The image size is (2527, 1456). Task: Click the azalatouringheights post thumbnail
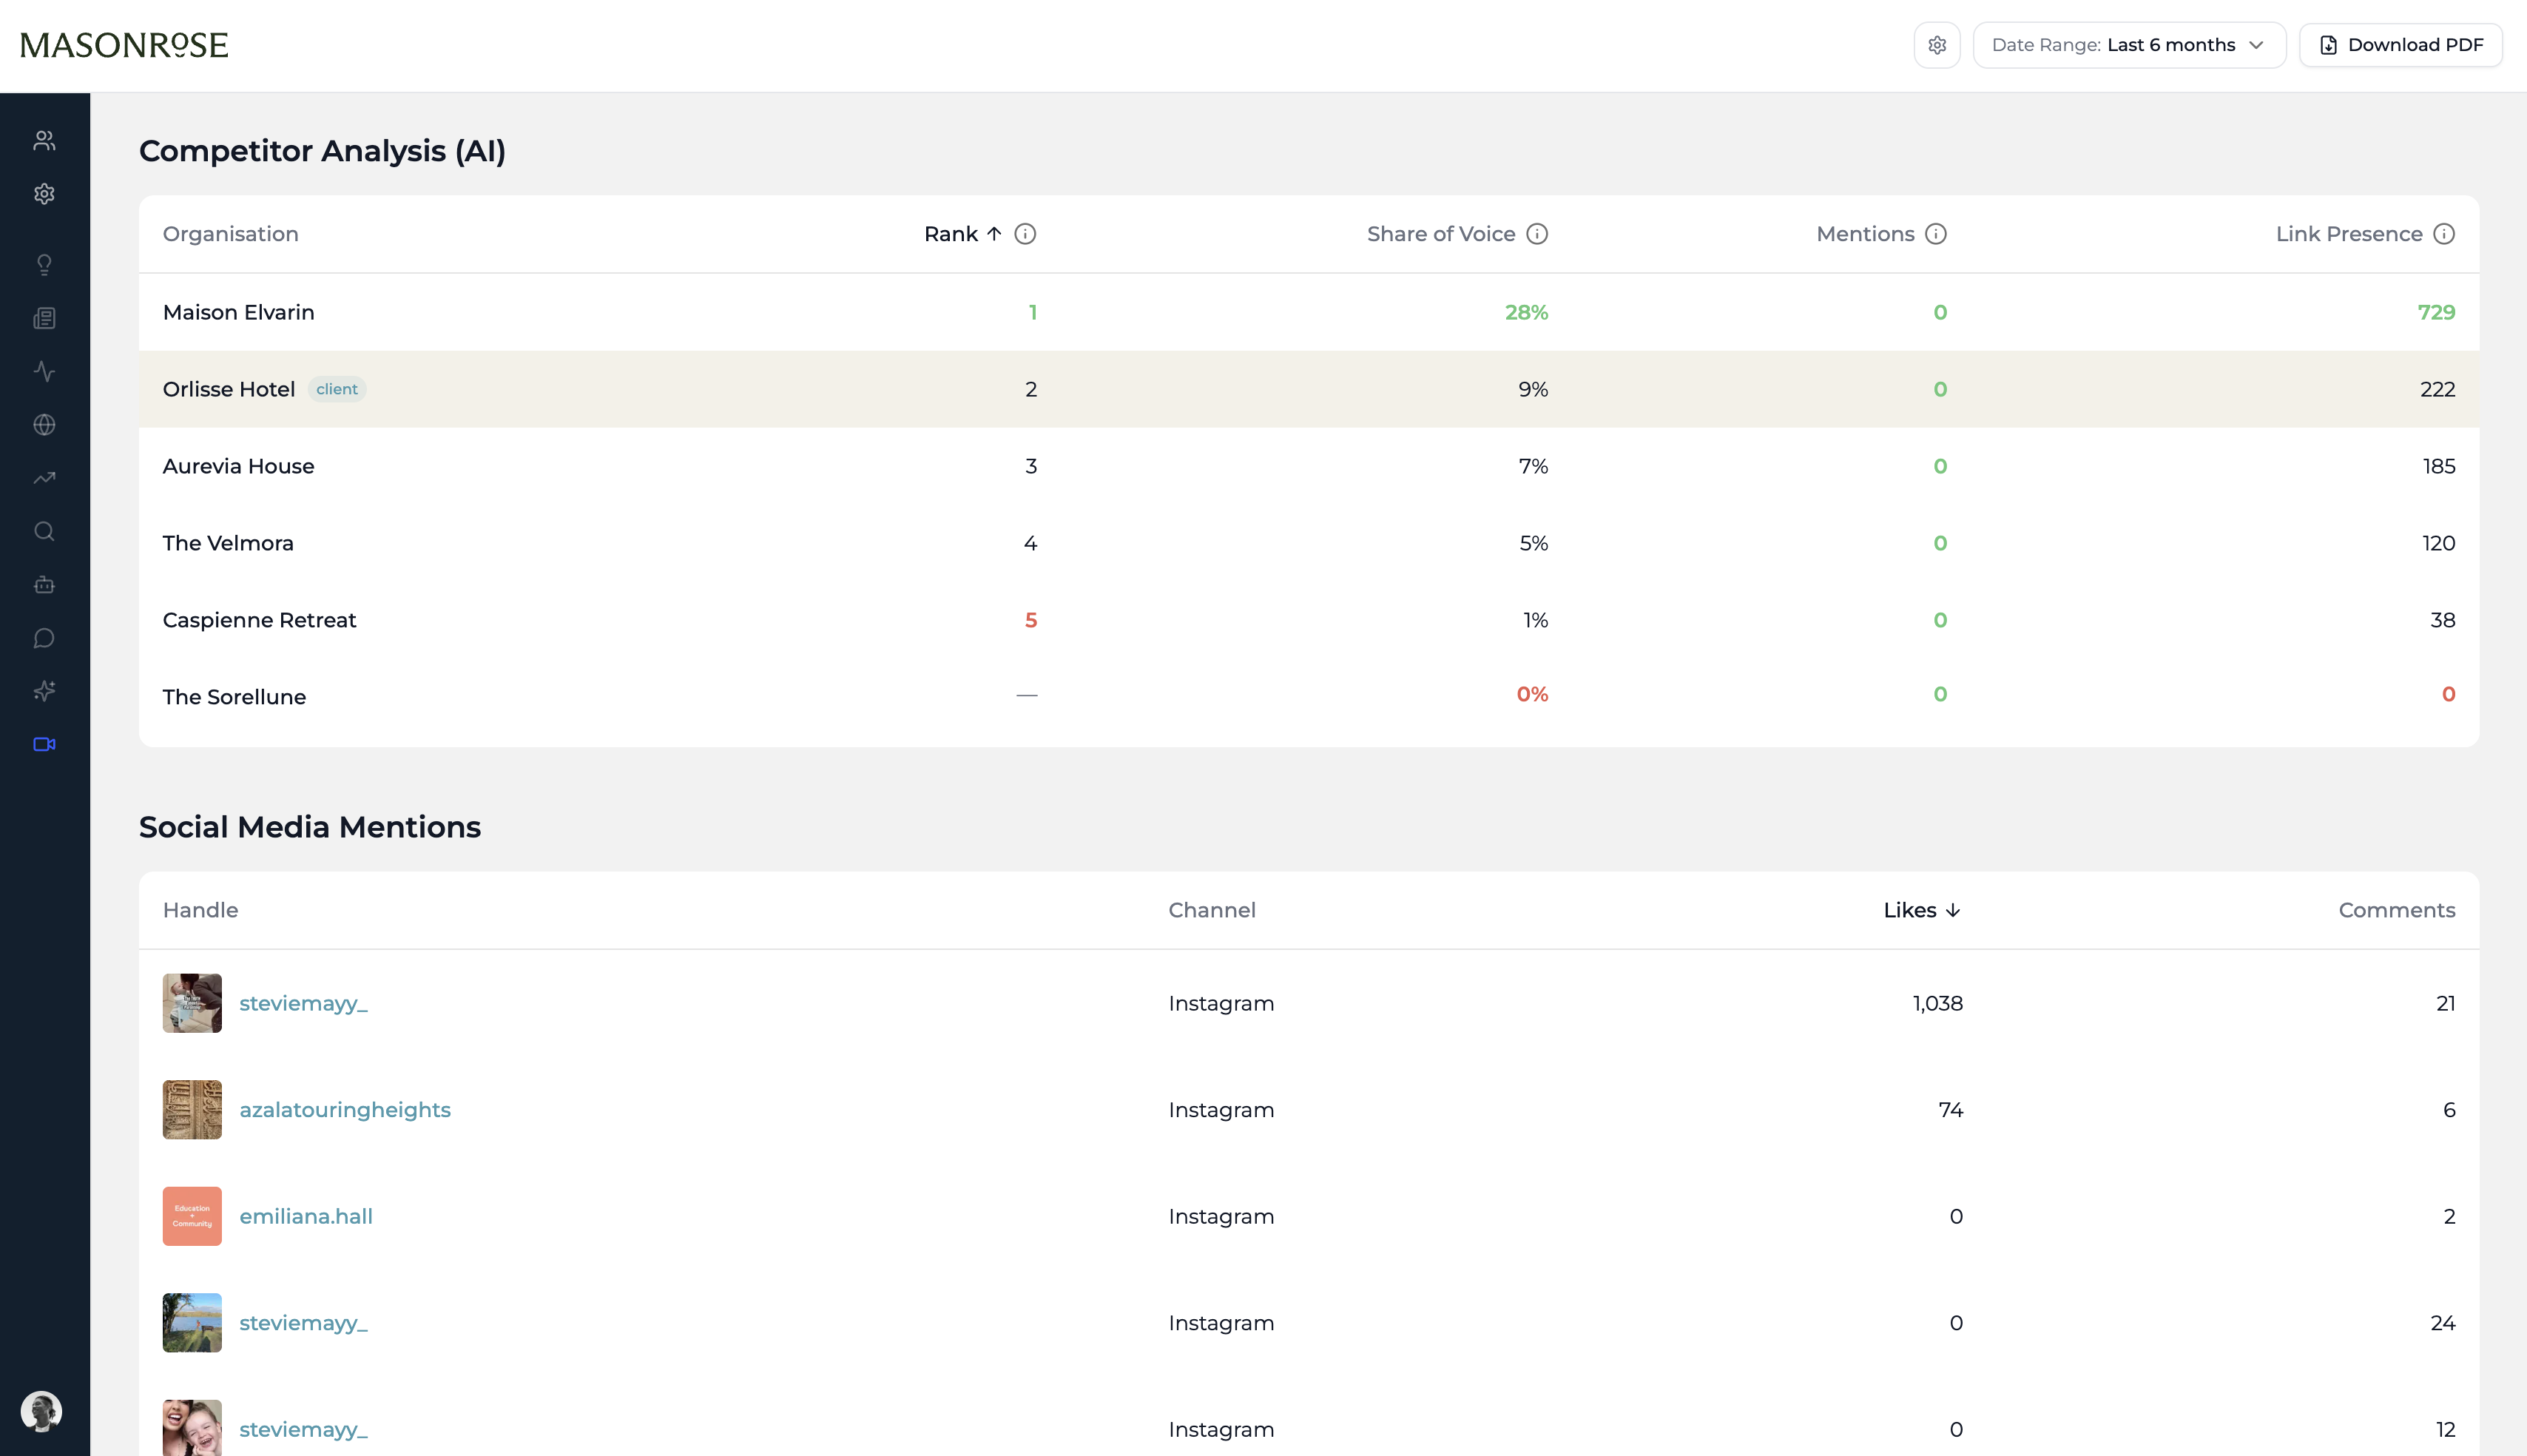192,1110
